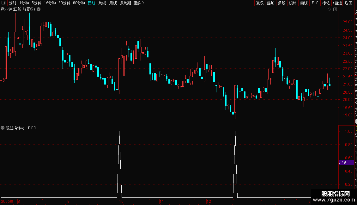Switch to 周线 weekly chart
This screenshot has height=205, width=357.
pyautogui.click(x=102, y=3)
